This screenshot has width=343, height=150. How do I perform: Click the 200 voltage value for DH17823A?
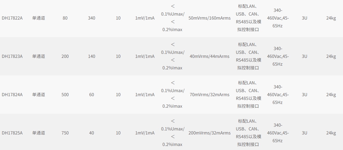65,56
